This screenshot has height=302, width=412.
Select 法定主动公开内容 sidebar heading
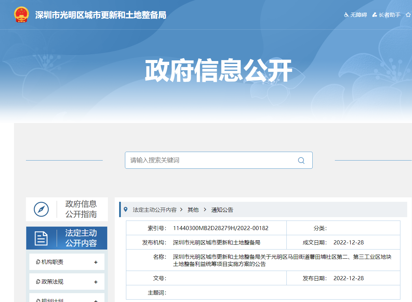point(81,238)
